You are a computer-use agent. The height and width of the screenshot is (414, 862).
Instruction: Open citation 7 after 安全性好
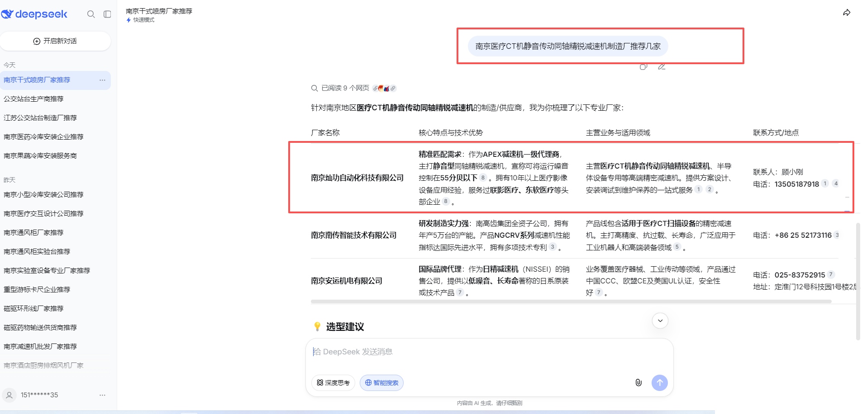(x=599, y=292)
